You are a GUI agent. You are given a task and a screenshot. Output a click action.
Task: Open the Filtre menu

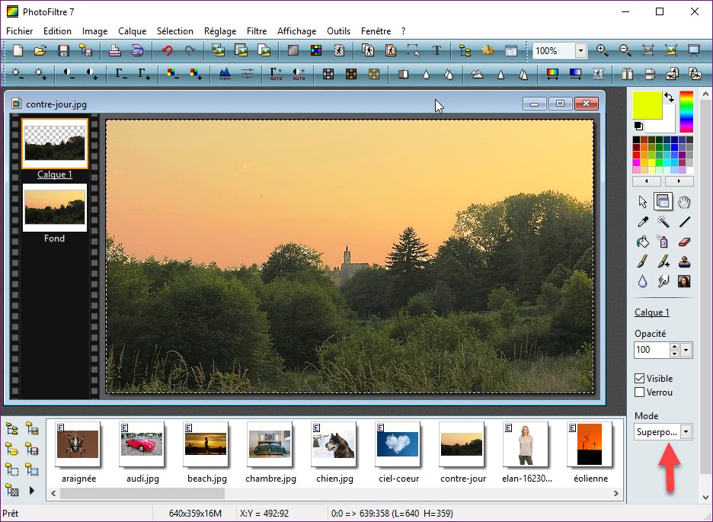(257, 31)
